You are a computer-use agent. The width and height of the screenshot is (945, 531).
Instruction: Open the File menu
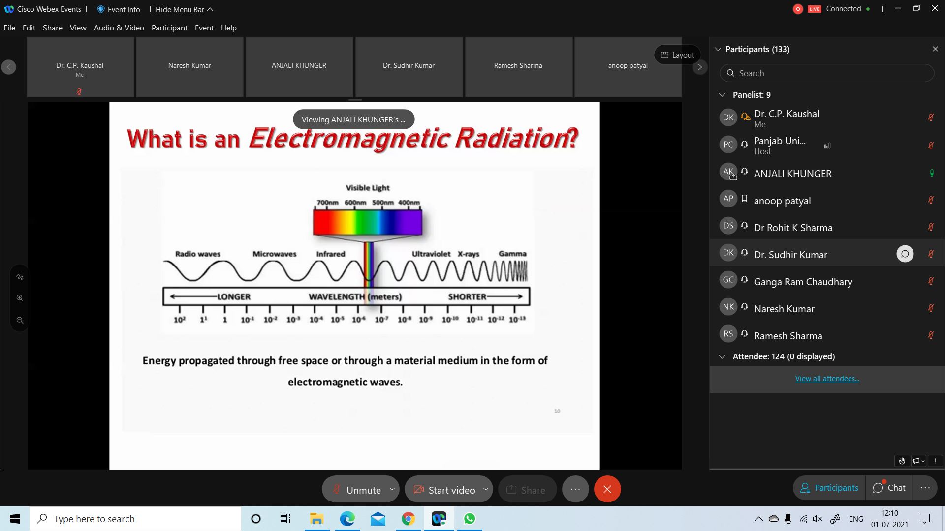(x=9, y=28)
